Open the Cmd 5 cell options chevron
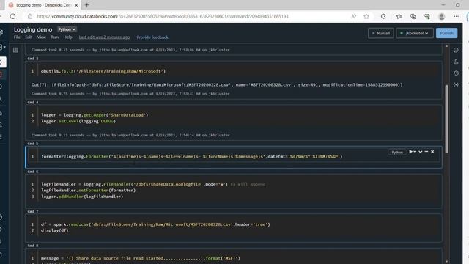 [420, 152]
